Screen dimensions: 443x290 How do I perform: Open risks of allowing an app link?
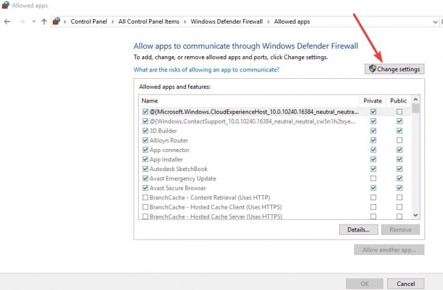(206, 70)
